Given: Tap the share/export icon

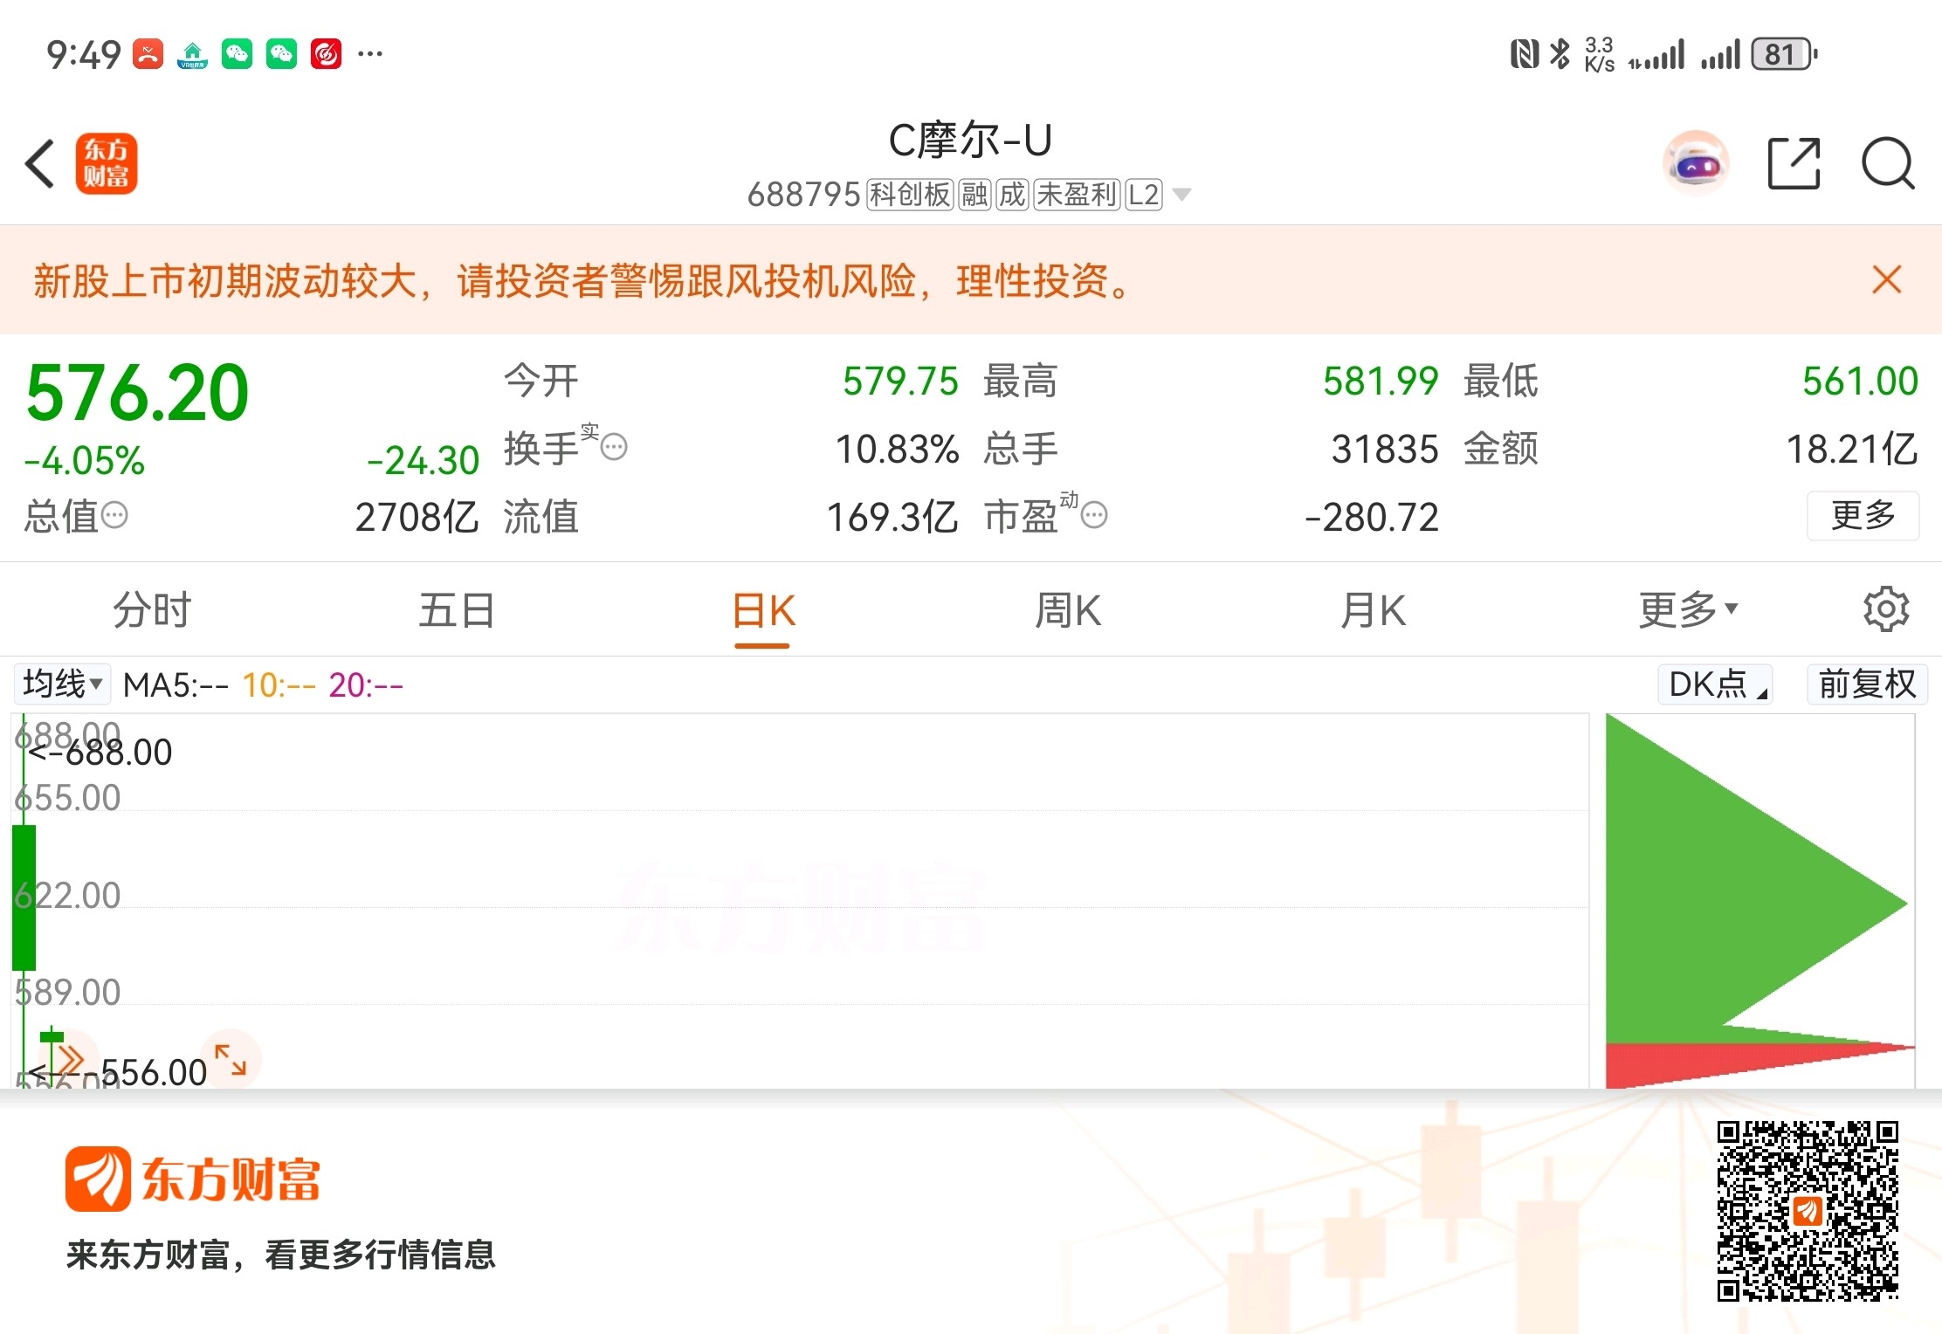Looking at the screenshot, I should click(x=1794, y=164).
